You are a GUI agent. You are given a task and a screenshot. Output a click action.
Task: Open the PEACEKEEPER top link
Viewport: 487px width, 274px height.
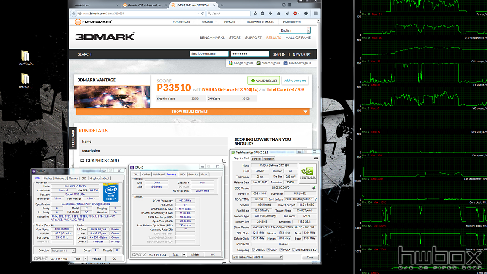(292, 22)
